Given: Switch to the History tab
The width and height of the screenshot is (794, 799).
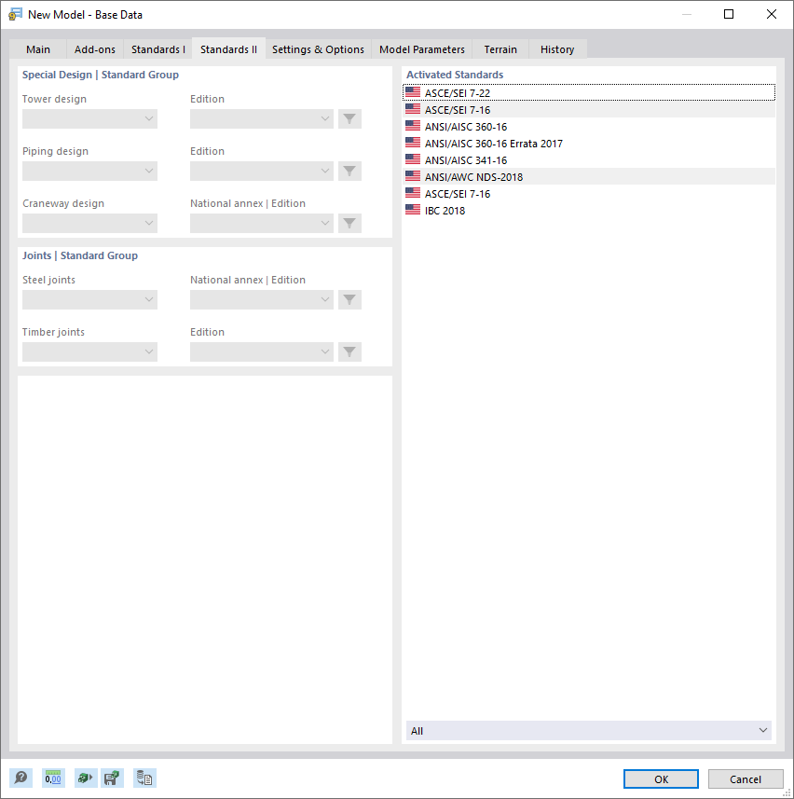Looking at the screenshot, I should point(556,49).
